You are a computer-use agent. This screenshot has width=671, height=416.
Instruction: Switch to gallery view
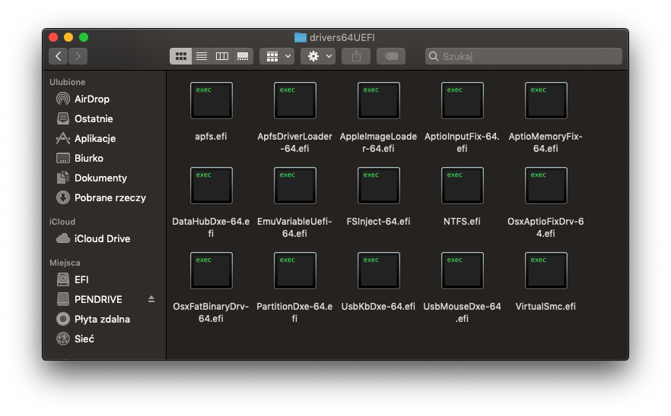click(243, 56)
